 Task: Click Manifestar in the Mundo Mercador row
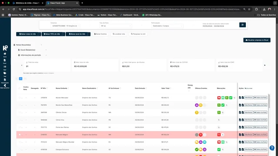coord(248,97)
